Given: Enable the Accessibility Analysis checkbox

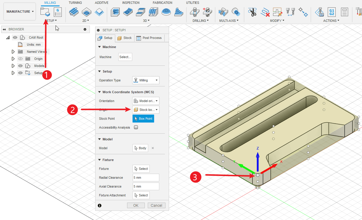Looking at the screenshot, I should click(136, 127).
